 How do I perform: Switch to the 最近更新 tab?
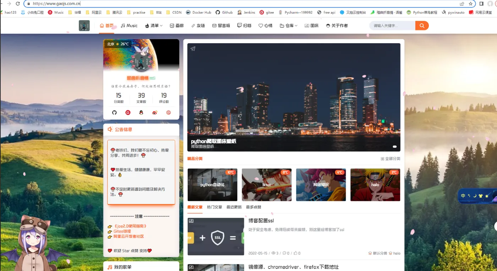tap(234, 207)
